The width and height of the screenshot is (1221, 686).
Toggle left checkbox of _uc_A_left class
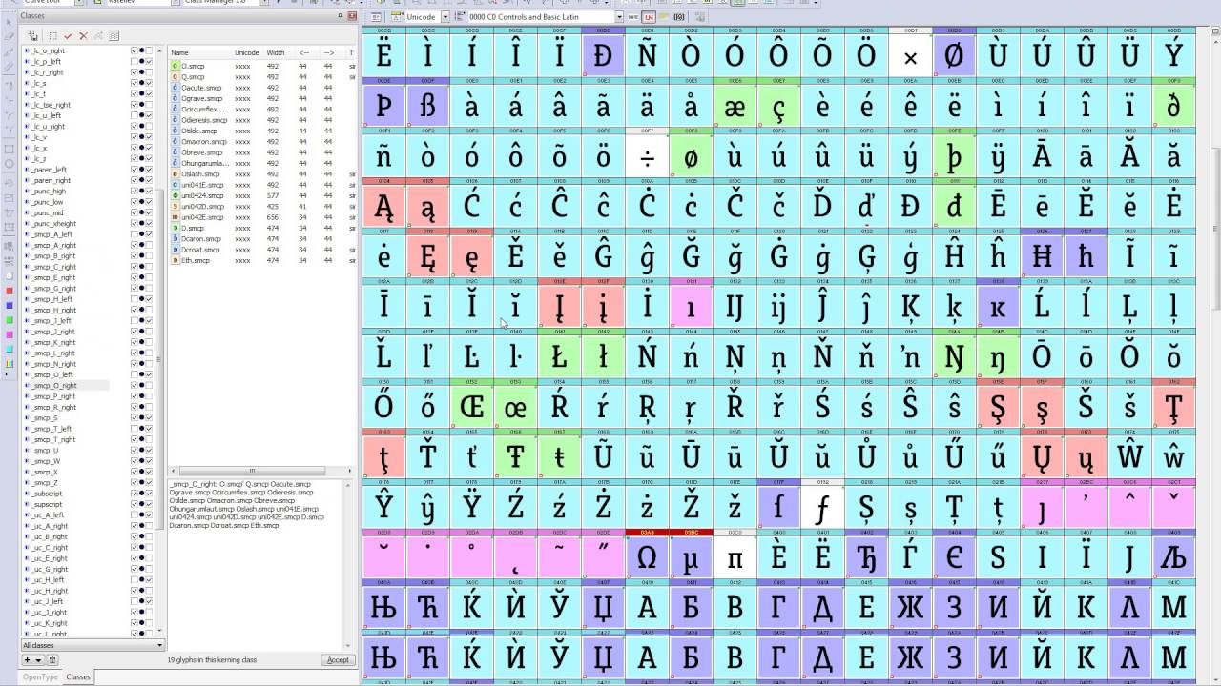pos(135,514)
